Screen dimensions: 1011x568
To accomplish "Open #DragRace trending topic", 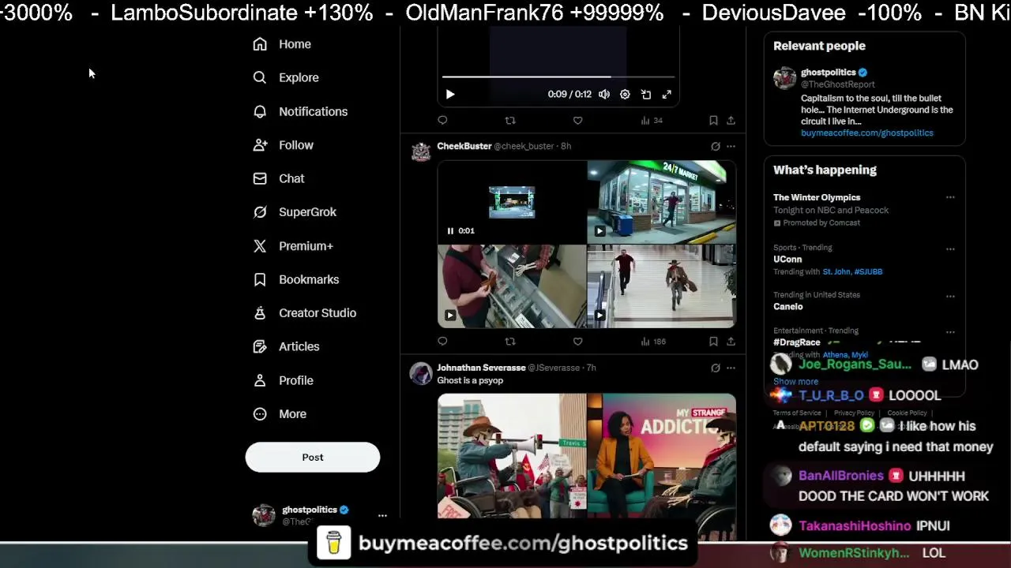I will (797, 342).
